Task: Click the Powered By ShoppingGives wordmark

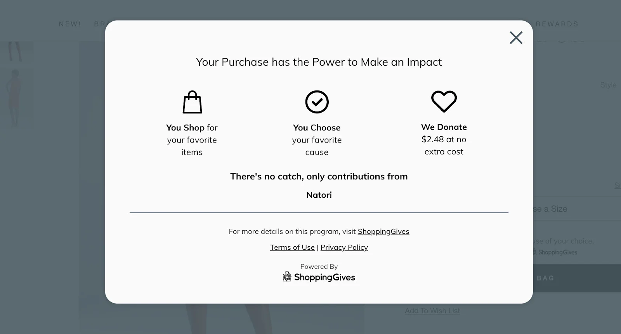Action: [x=325, y=277]
